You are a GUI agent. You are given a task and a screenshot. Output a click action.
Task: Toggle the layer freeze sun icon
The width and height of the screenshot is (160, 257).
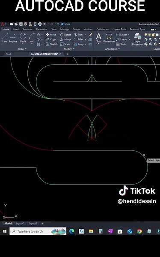coord(149,35)
